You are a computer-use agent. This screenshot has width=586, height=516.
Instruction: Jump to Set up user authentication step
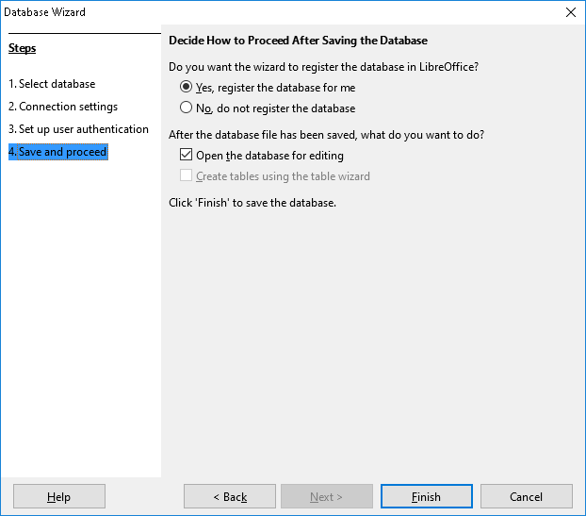click(78, 129)
